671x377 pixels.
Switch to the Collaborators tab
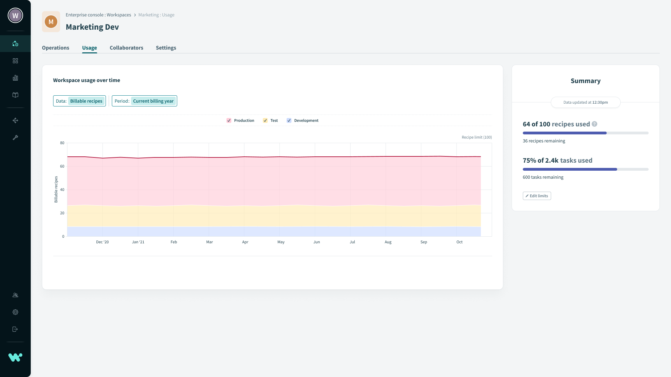pos(127,48)
